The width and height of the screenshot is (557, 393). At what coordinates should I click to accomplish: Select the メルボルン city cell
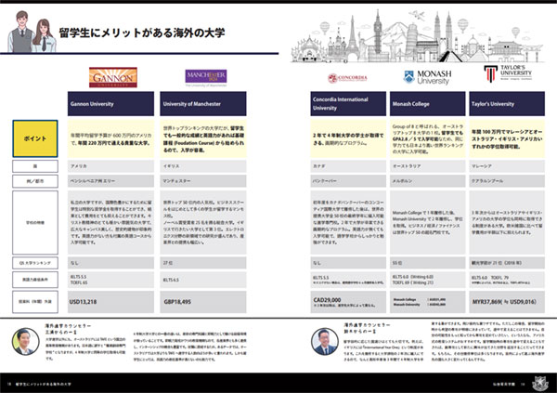[428, 181]
